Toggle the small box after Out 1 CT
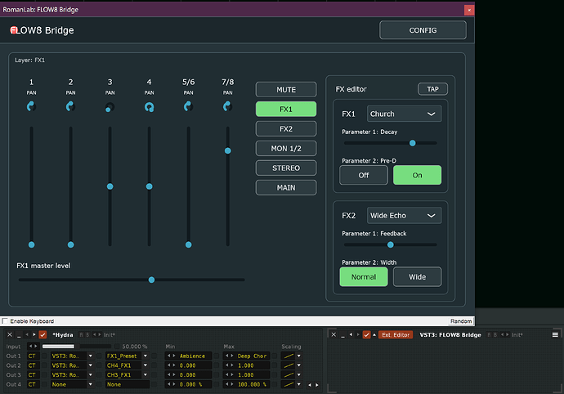 point(44,356)
